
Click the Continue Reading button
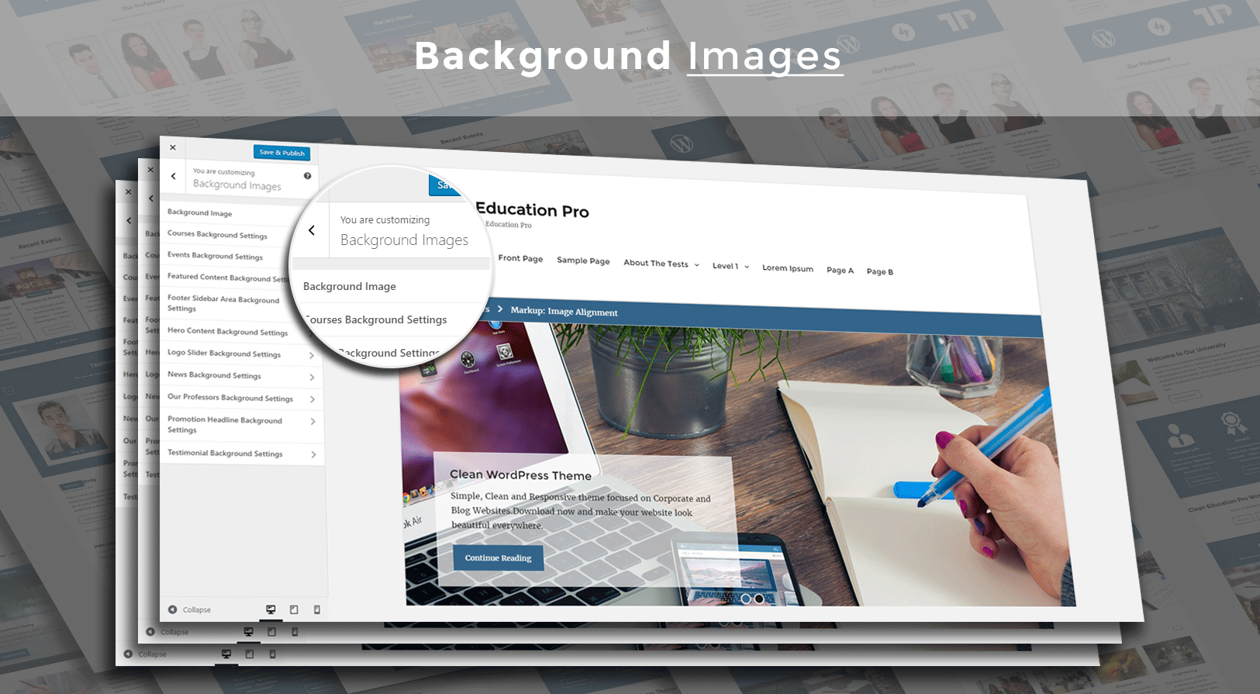[498, 558]
